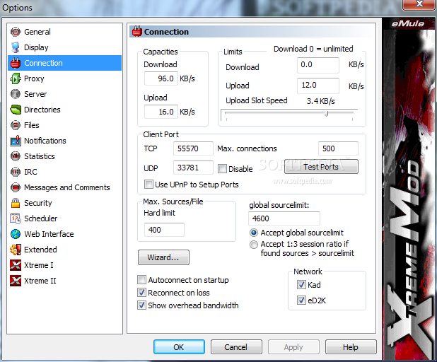The width and height of the screenshot is (437, 362).
Task: Click the UDP port field 33781
Action: (193, 168)
